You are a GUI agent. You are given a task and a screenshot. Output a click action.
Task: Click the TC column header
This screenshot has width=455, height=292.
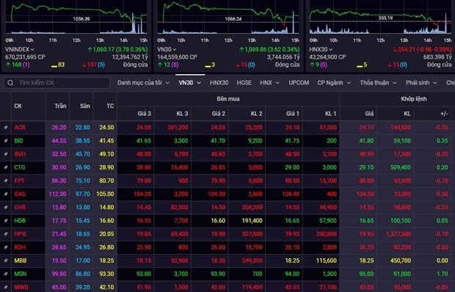coord(110,106)
